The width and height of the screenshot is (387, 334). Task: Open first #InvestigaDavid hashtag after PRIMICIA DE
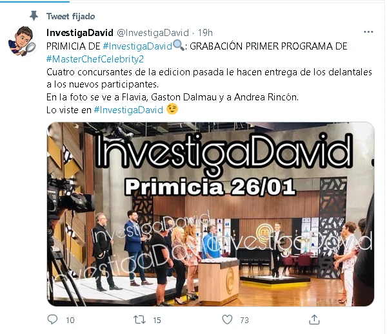pos(137,46)
